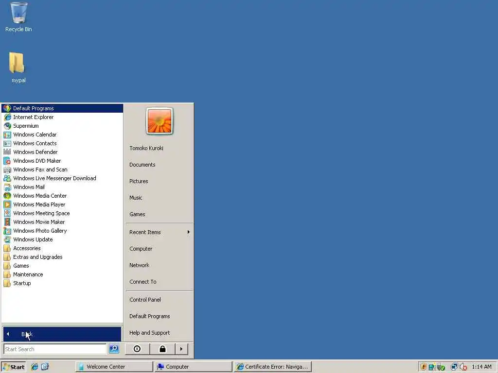Click the network tray icon
This screenshot has width=498, height=373.
point(454,367)
